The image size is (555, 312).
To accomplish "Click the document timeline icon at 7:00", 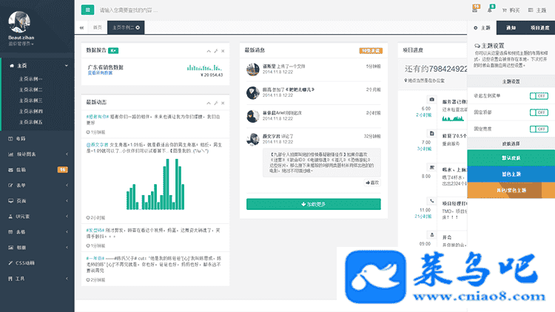I will [x=432, y=133].
